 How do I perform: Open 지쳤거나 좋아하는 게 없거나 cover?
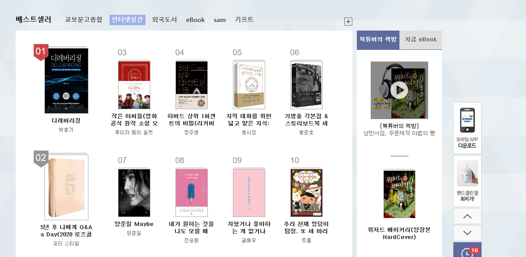(249, 192)
